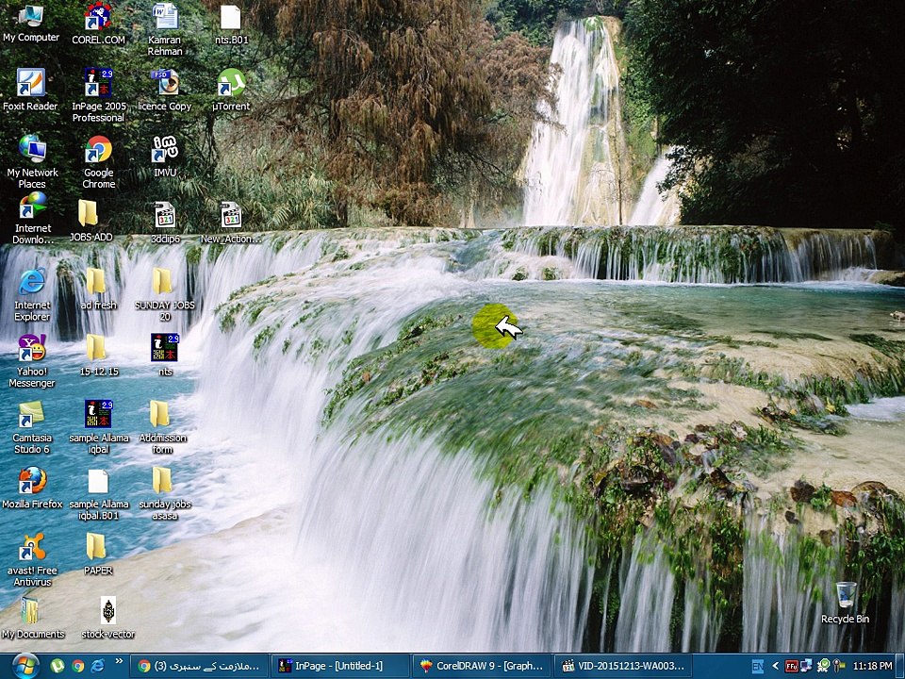
Task: Select Camtasia Studio 6 shortcut
Action: coord(32,428)
